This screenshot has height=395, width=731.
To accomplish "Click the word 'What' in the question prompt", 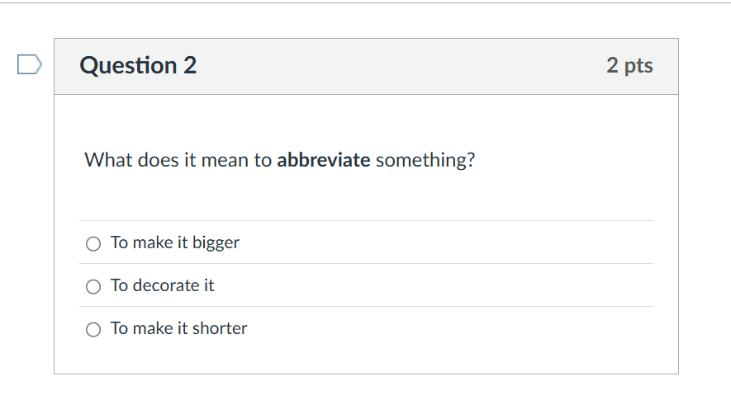I will (104, 160).
